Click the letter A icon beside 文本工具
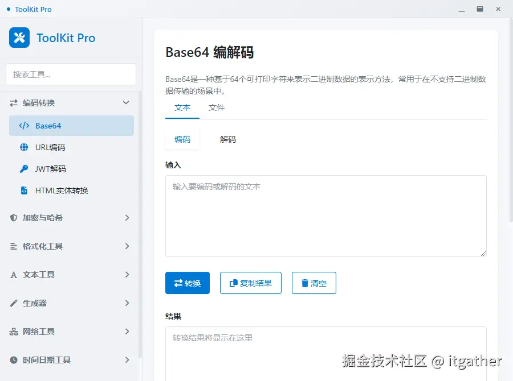513x381 pixels. [x=14, y=275]
